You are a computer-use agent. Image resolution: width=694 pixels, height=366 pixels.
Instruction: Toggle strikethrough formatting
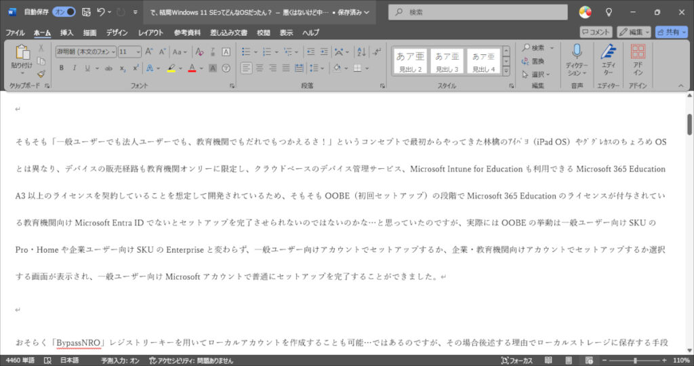(108, 68)
